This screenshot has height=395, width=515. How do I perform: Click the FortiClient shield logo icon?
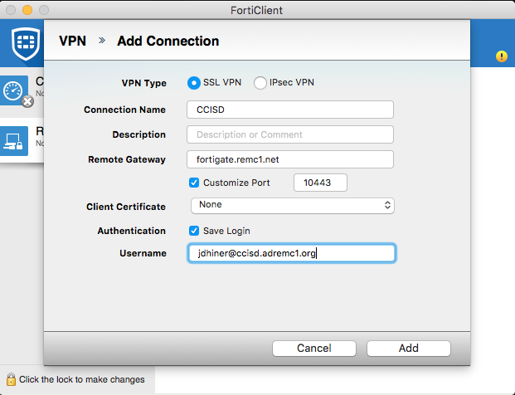(26, 43)
